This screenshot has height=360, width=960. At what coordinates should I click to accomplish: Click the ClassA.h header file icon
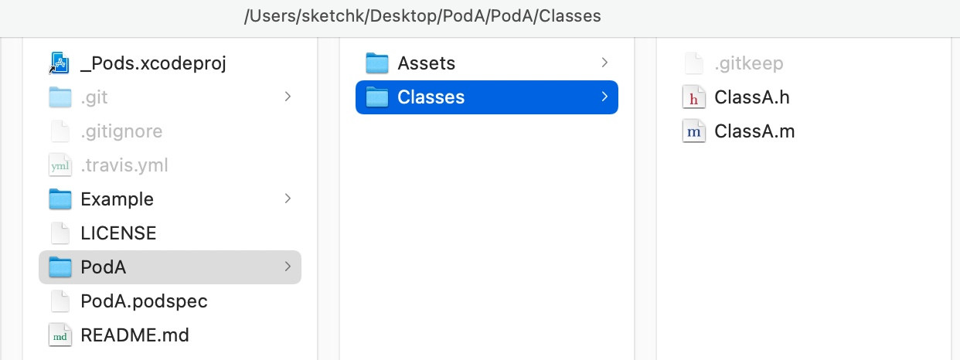pos(694,97)
